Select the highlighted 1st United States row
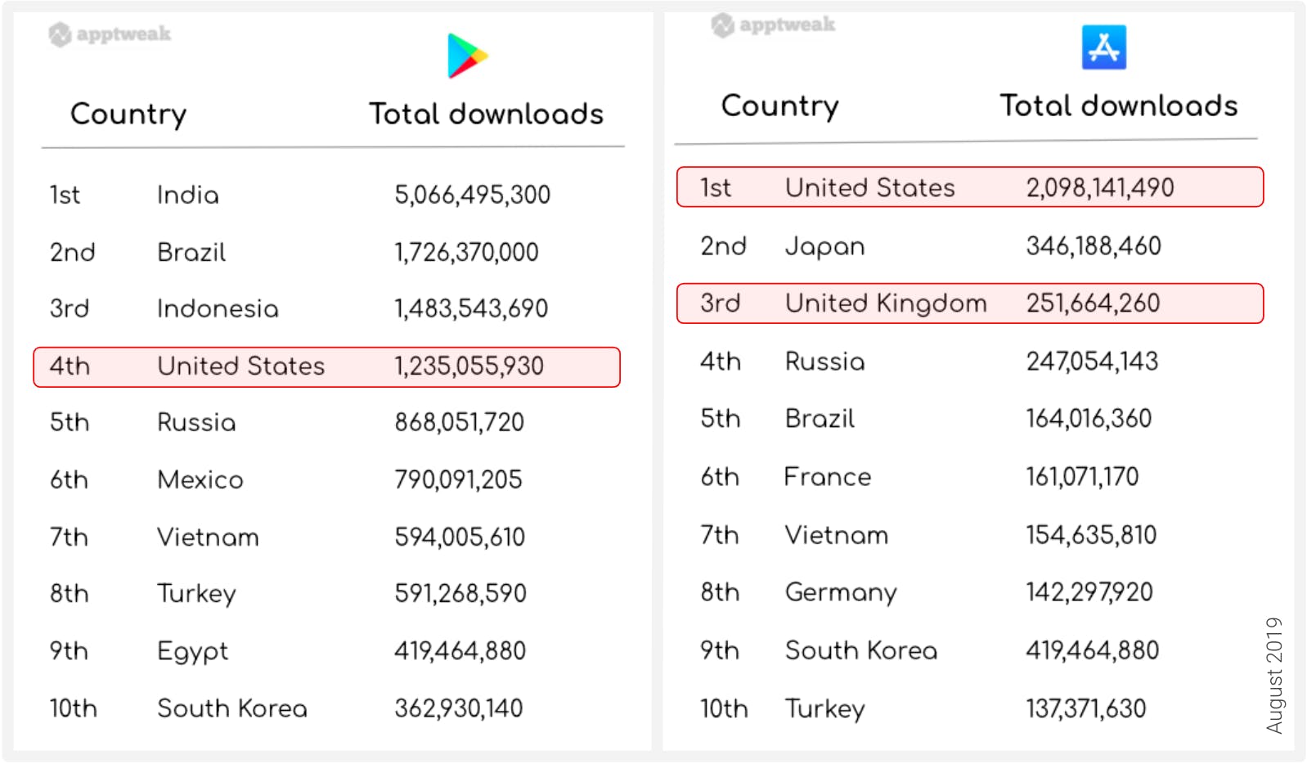 pos(969,187)
